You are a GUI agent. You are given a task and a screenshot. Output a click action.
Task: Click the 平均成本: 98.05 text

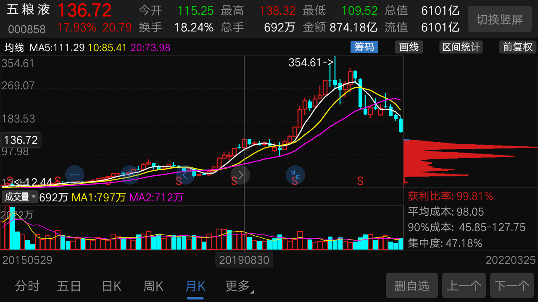tap(446, 212)
